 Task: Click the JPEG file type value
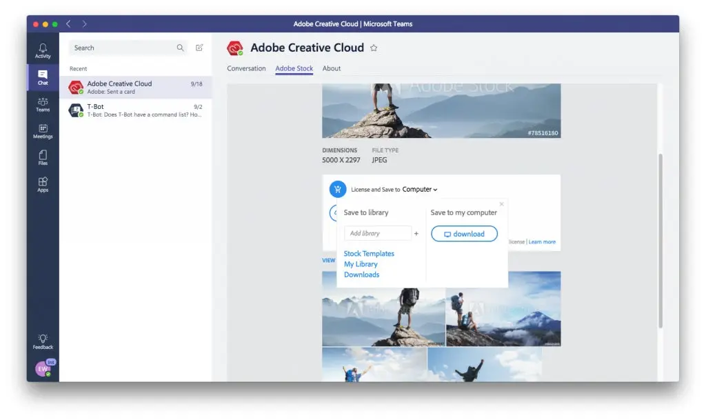pos(379,160)
